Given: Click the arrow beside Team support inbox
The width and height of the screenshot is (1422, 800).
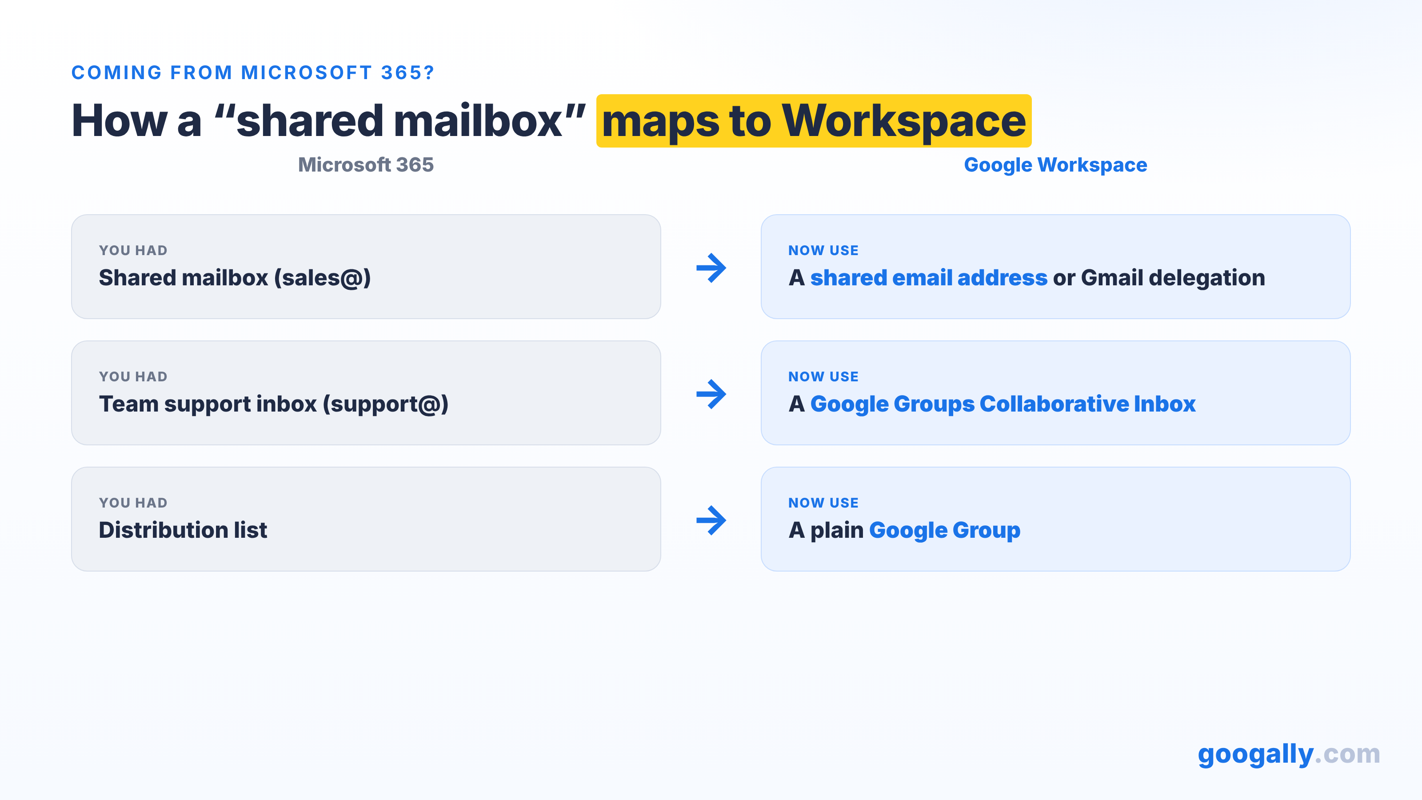Looking at the screenshot, I should [711, 394].
